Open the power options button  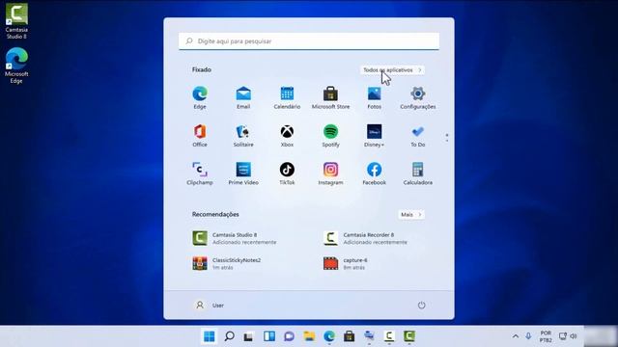pyautogui.click(x=421, y=305)
